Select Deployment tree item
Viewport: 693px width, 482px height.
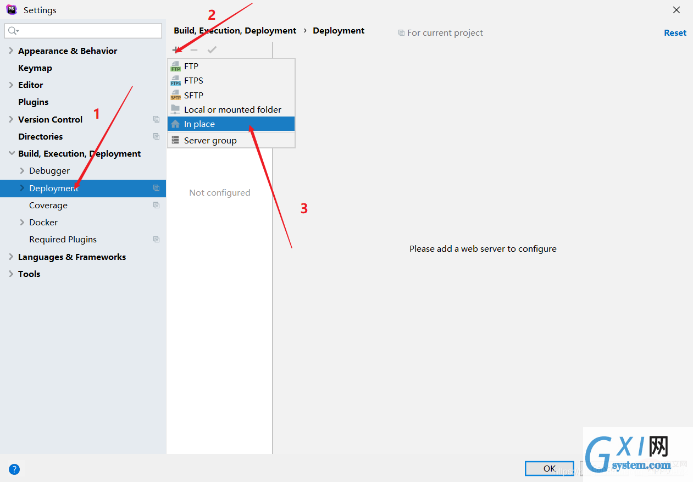click(83, 188)
